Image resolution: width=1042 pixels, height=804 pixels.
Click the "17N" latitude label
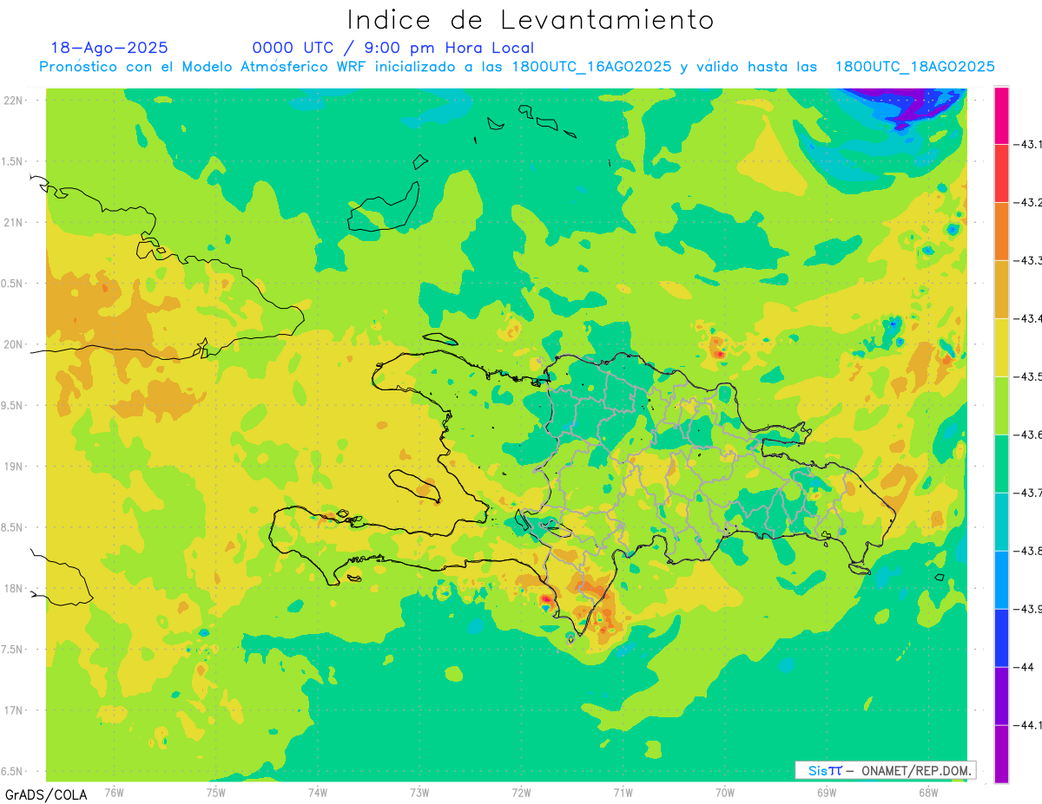pos(14,710)
